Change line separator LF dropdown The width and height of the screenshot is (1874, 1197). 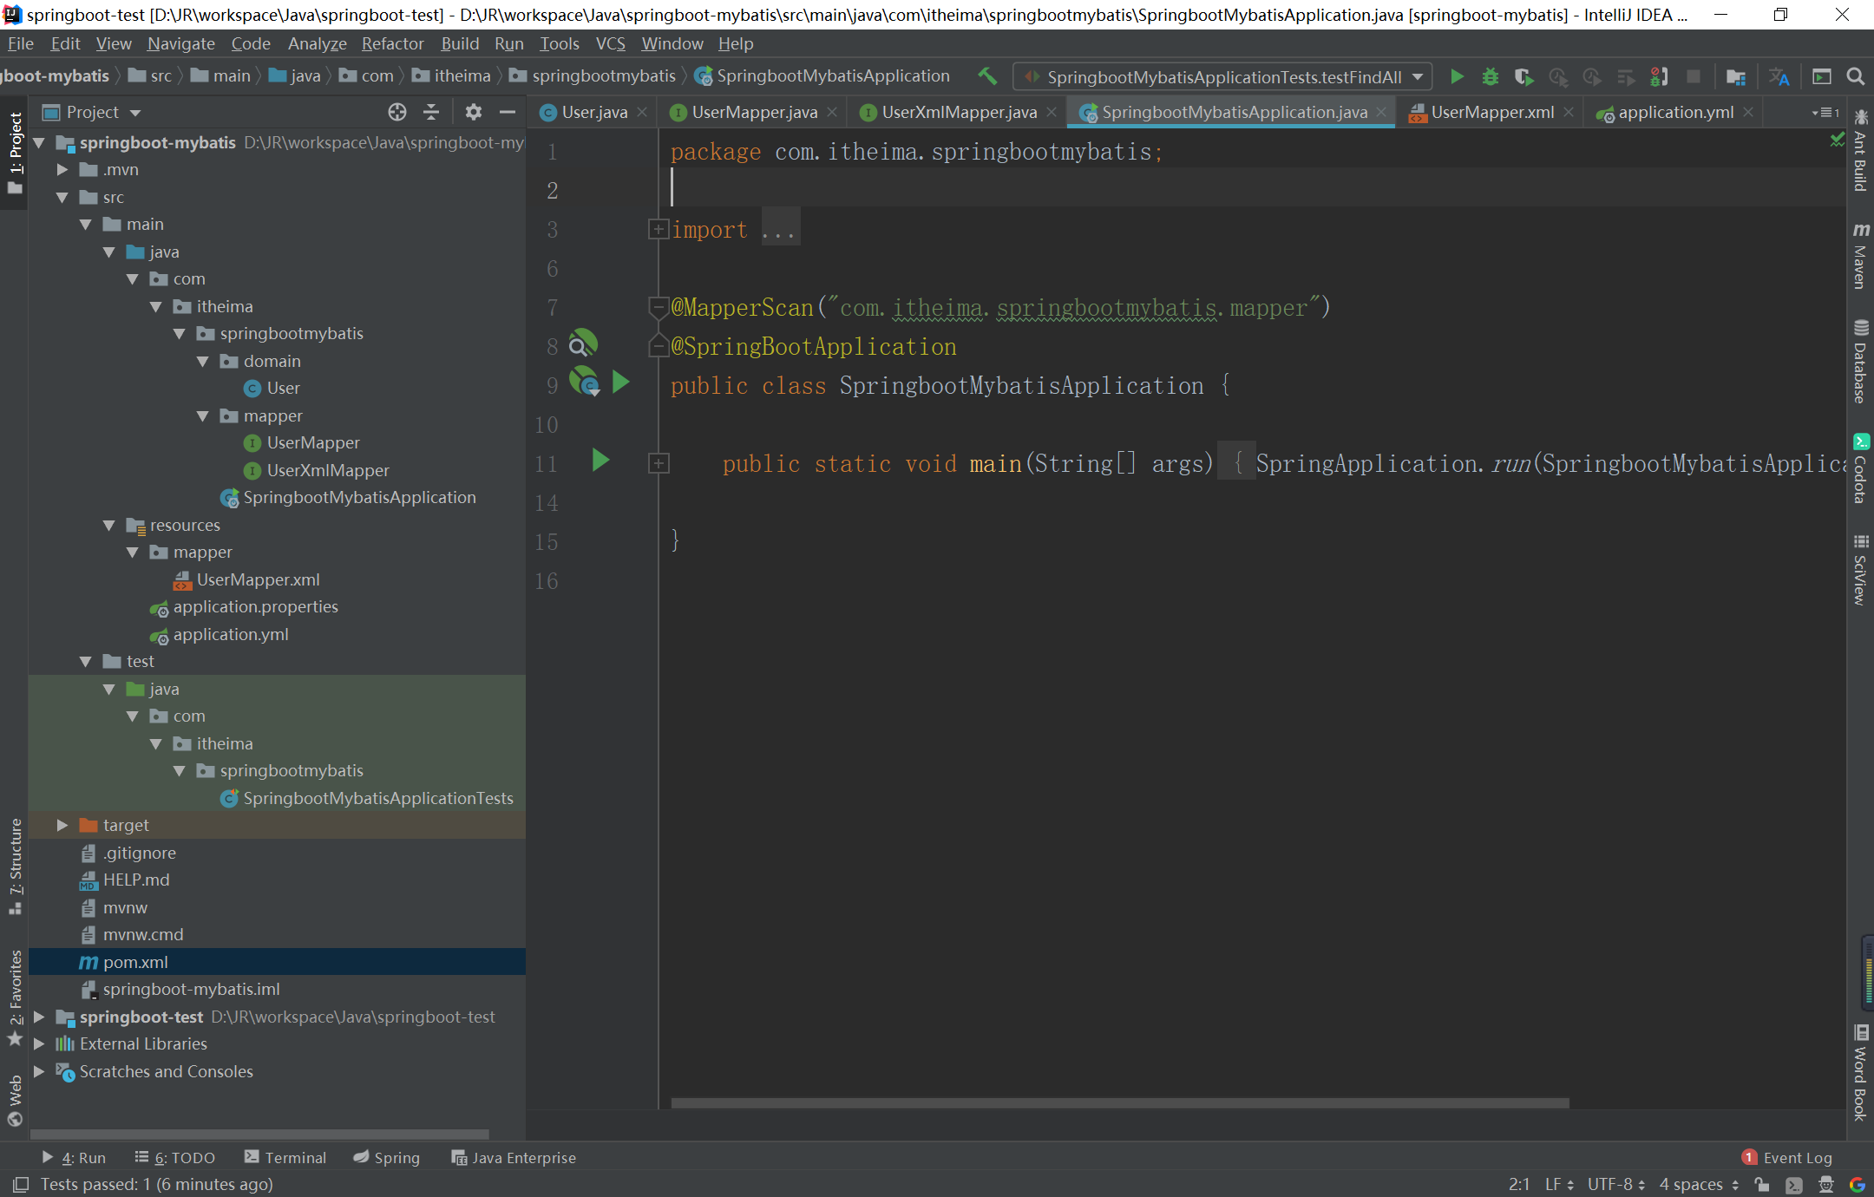pyautogui.click(x=1559, y=1184)
